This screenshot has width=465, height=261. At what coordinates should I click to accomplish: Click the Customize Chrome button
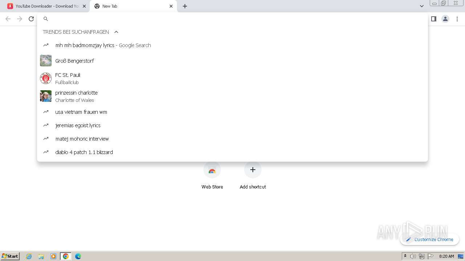click(x=430, y=239)
